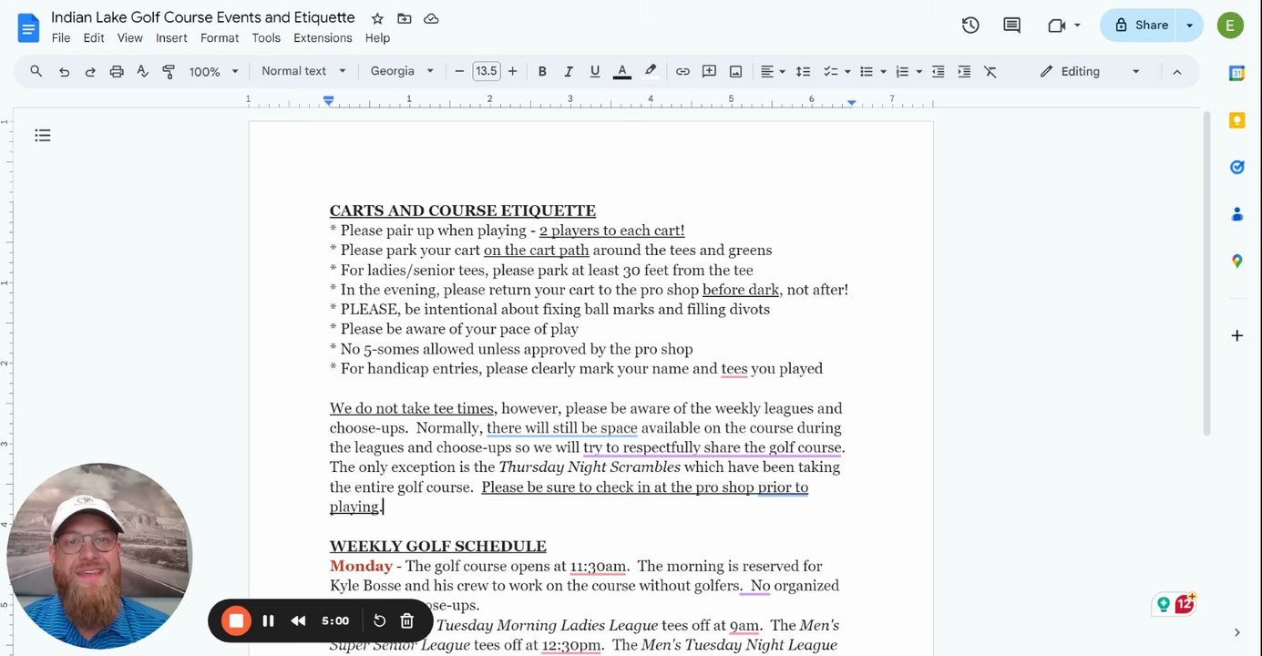Toggle italic formatting
Screen dimensions: 1262x656
click(569, 71)
